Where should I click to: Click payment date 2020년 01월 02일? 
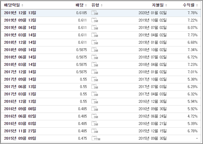click(152, 13)
